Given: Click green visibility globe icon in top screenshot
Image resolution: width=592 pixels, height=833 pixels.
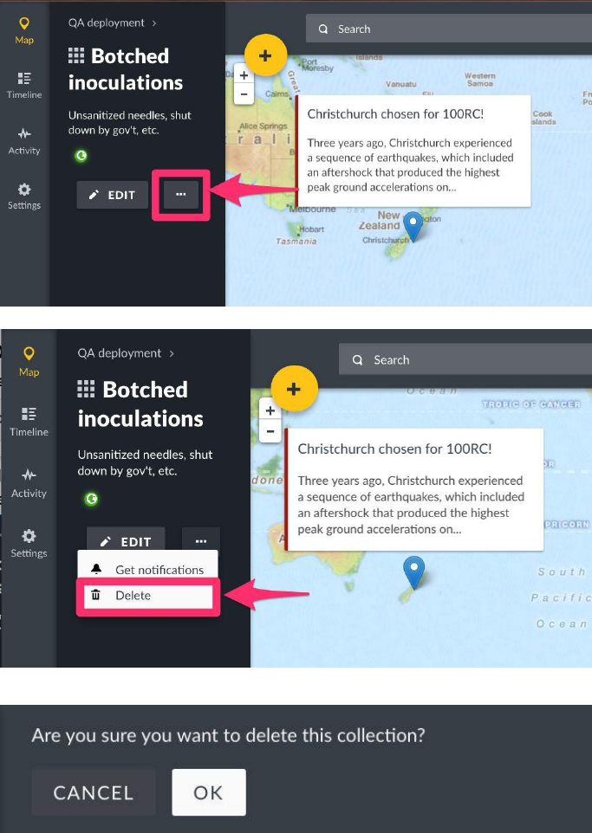Looking at the screenshot, I should point(81,156).
